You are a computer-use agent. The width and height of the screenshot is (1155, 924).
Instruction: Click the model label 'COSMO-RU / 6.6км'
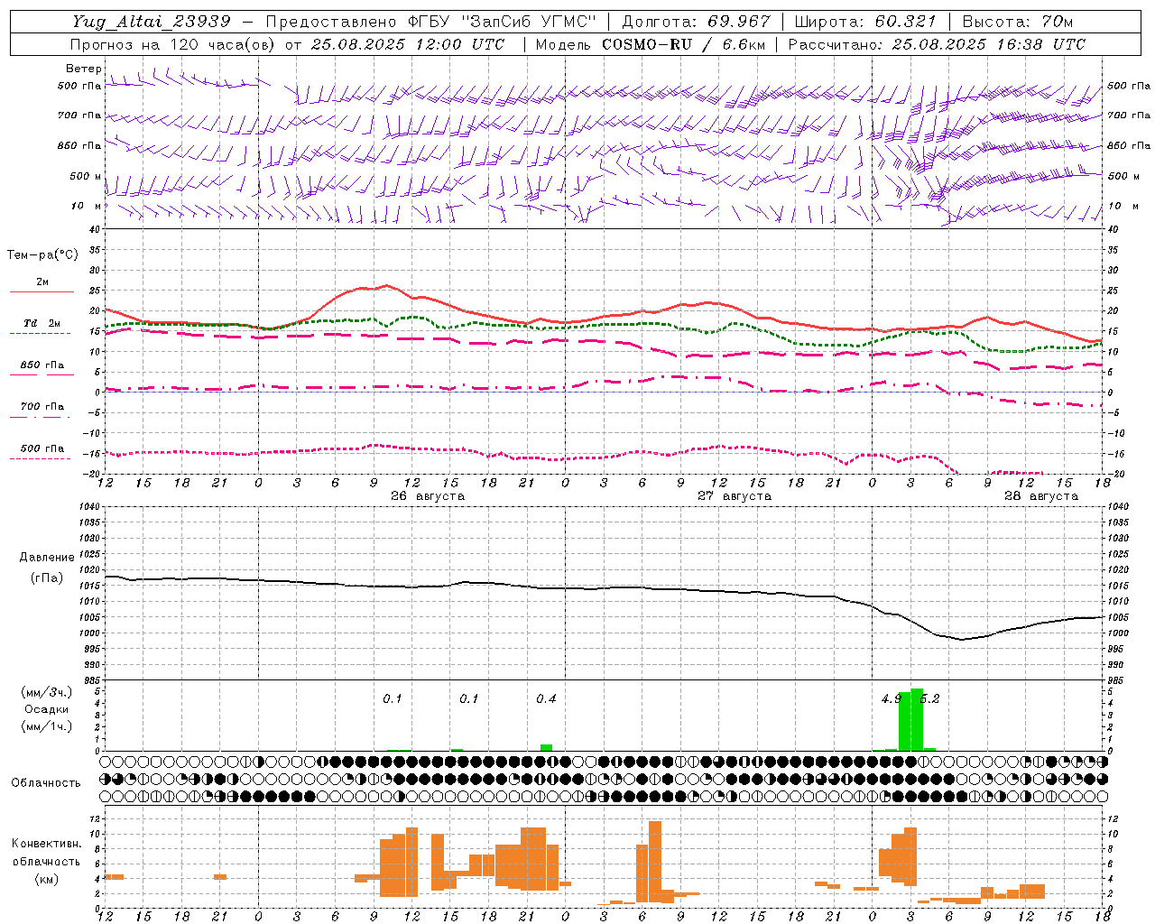tap(683, 44)
